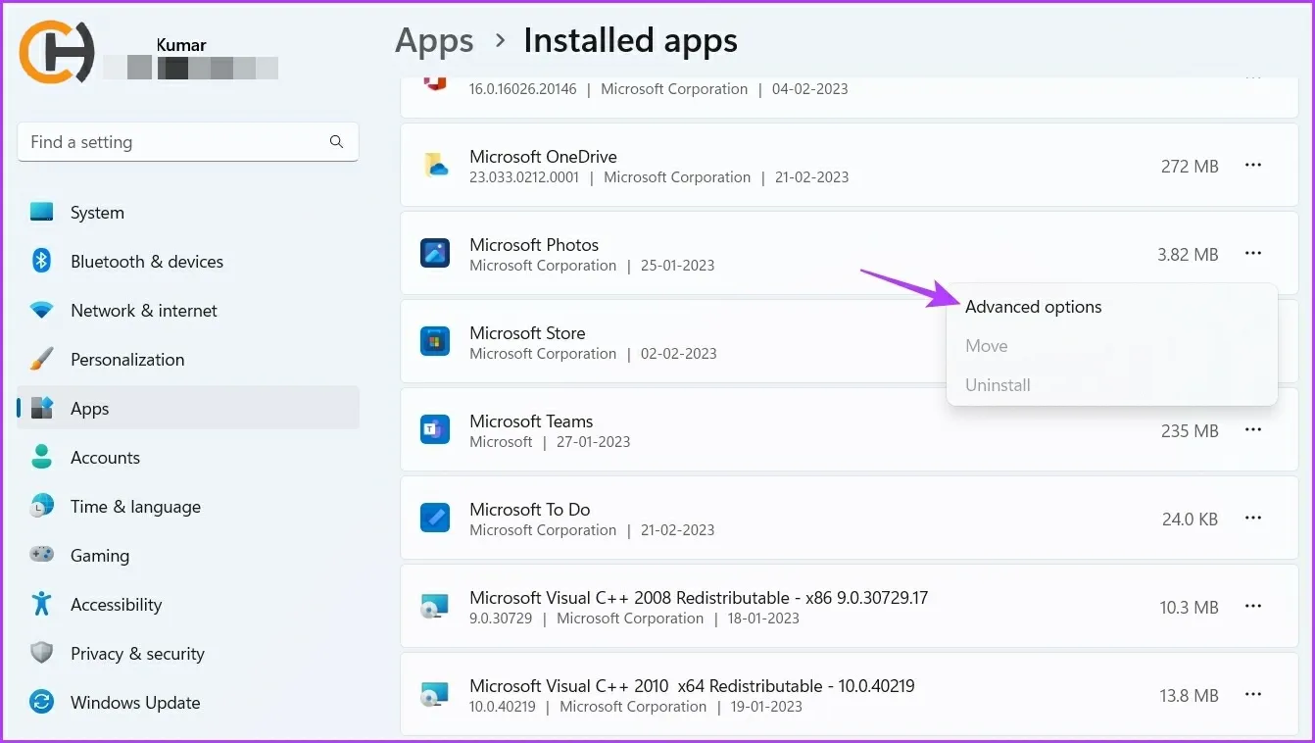Open the three-dot menu for Visual C++ 2010
The width and height of the screenshot is (1315, 743).
pos(1252,695)
